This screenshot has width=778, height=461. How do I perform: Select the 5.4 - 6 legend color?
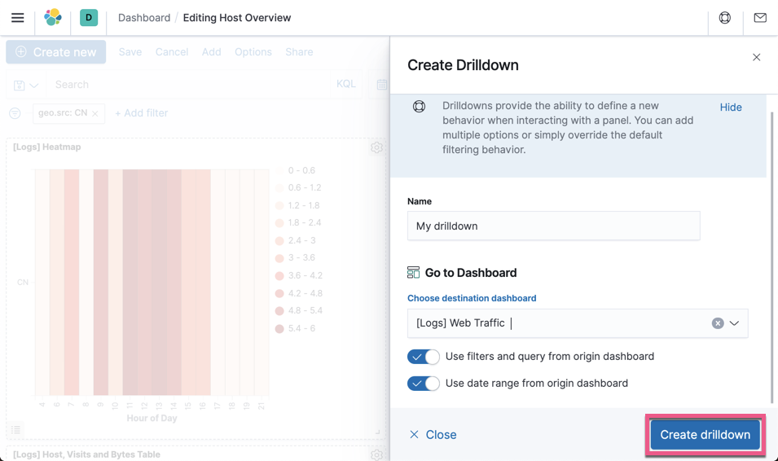279,328
